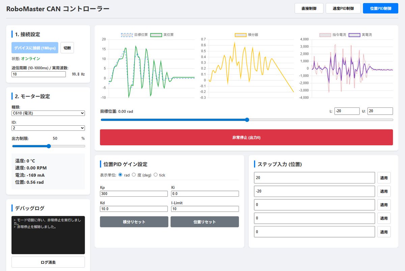Click the Kd gain input field
The image size is (405, 271).
[x=134, y=209]
